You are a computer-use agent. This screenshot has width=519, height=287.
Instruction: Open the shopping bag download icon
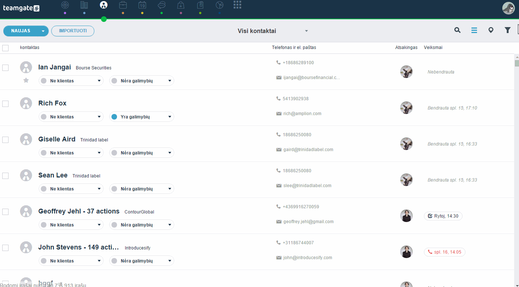pyautogui.click(x=181, y=5)
